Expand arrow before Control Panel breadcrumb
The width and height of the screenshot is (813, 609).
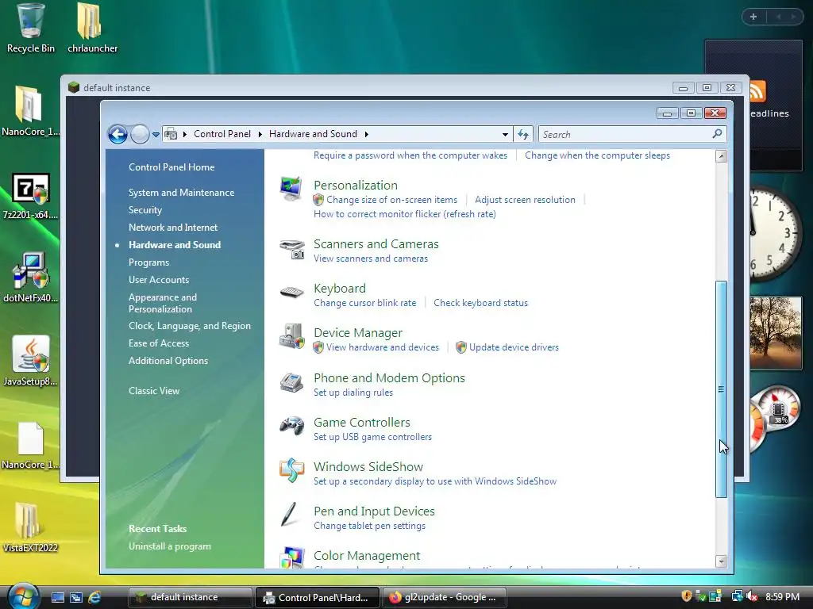(x=184, y=134)
